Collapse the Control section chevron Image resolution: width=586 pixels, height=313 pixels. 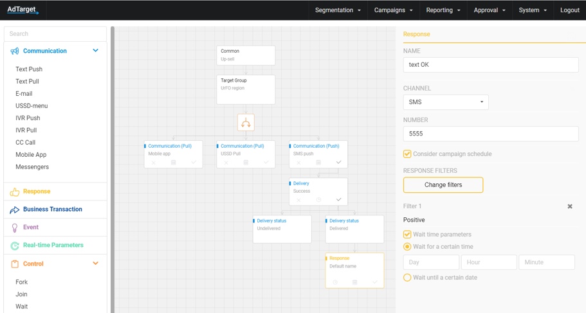96,264
